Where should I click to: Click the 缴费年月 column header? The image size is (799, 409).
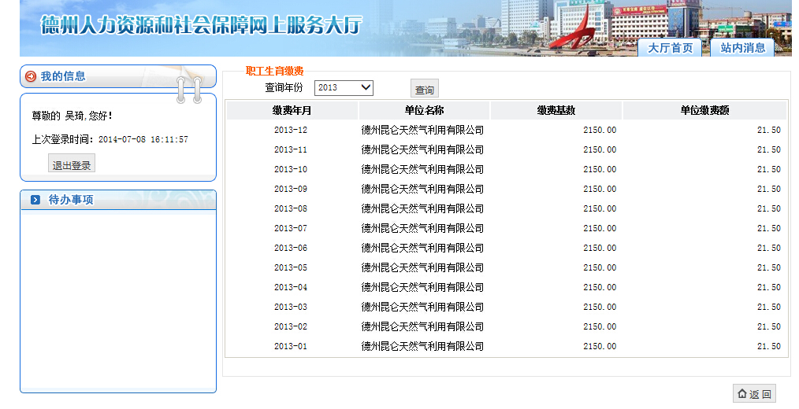(292, 111)
